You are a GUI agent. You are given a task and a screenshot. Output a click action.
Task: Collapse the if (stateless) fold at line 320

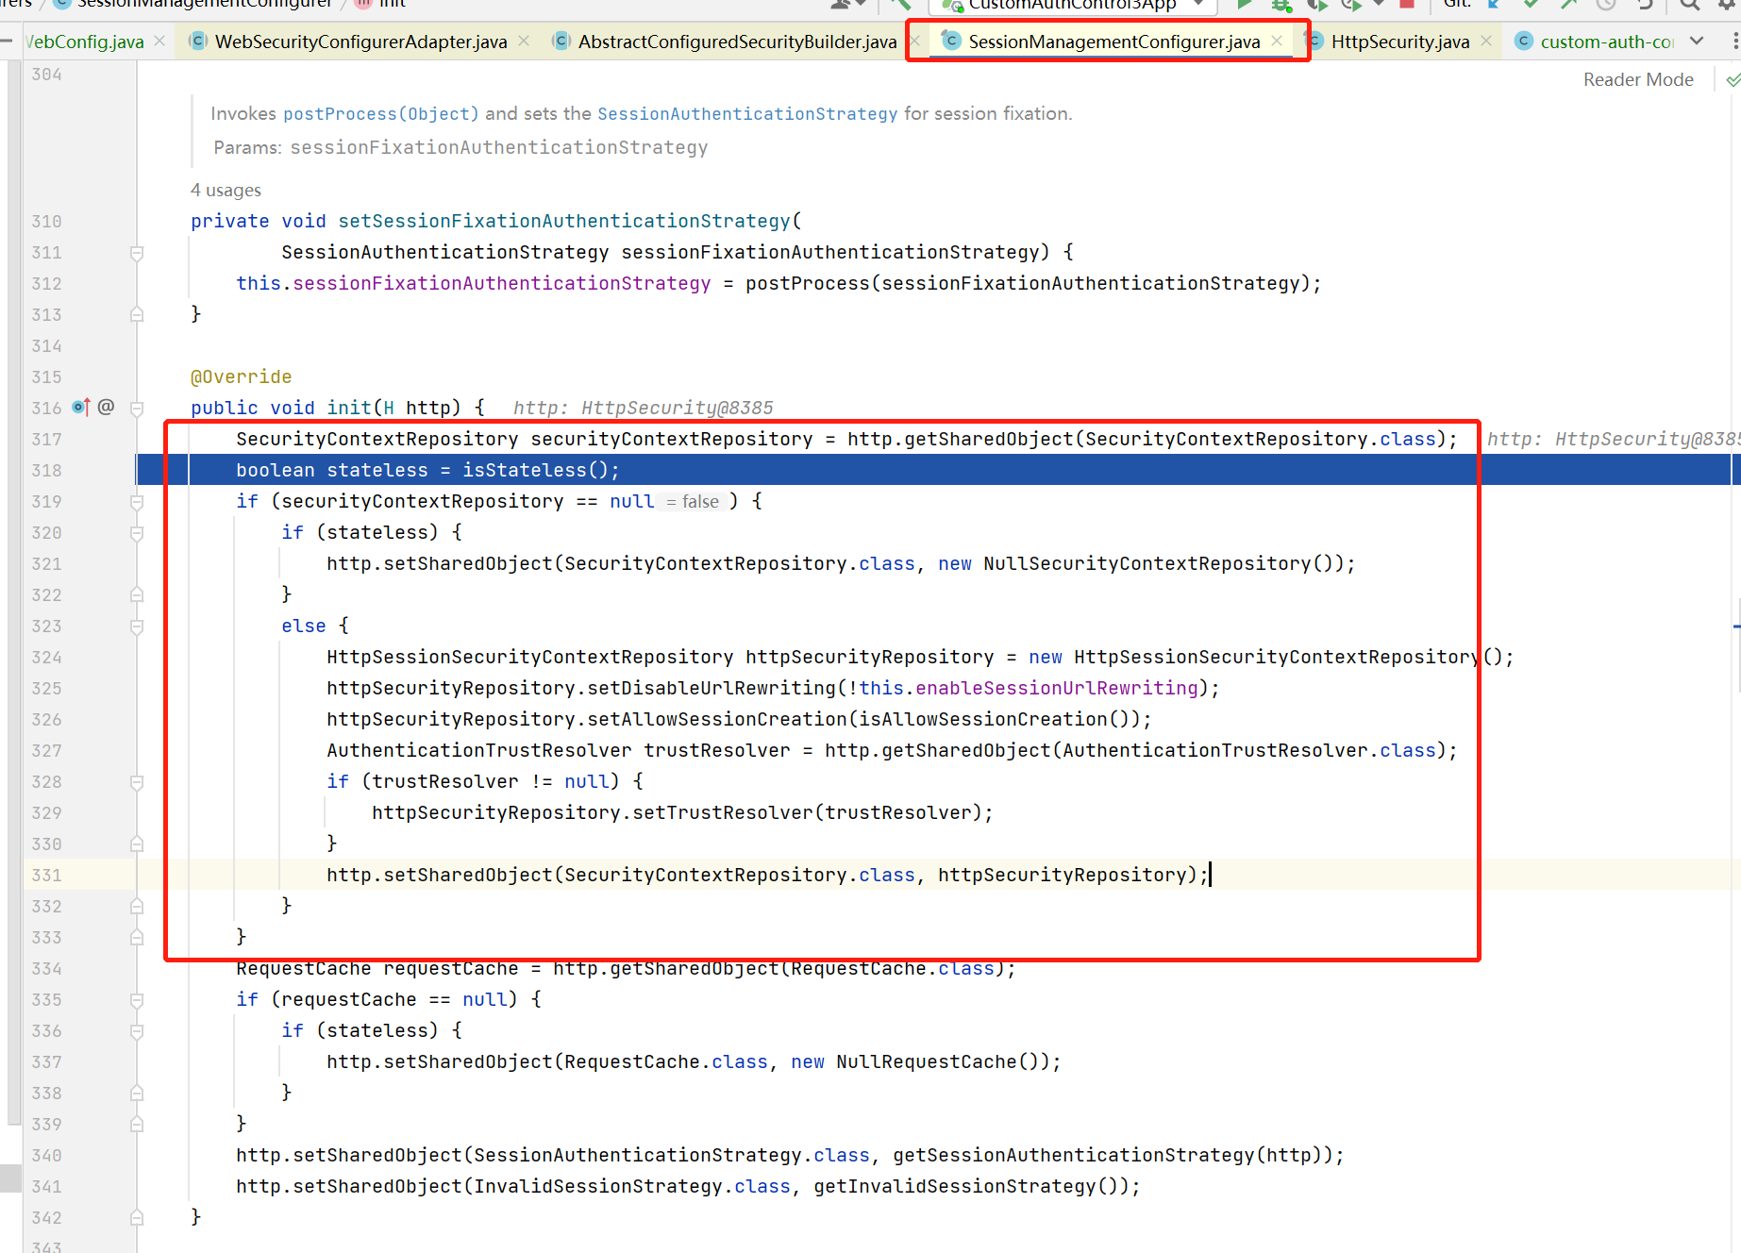[x=137, y=533]
